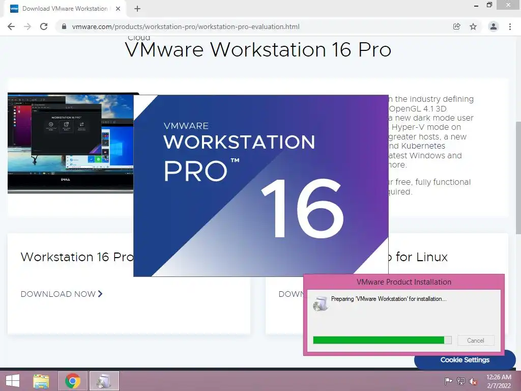The height and width of the screenshot is (391, 521).
Task: Click the VMware installer taskbar icon
Action: [x=104, y=381]
